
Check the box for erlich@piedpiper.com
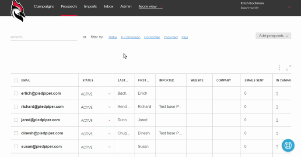pos(16,93)
